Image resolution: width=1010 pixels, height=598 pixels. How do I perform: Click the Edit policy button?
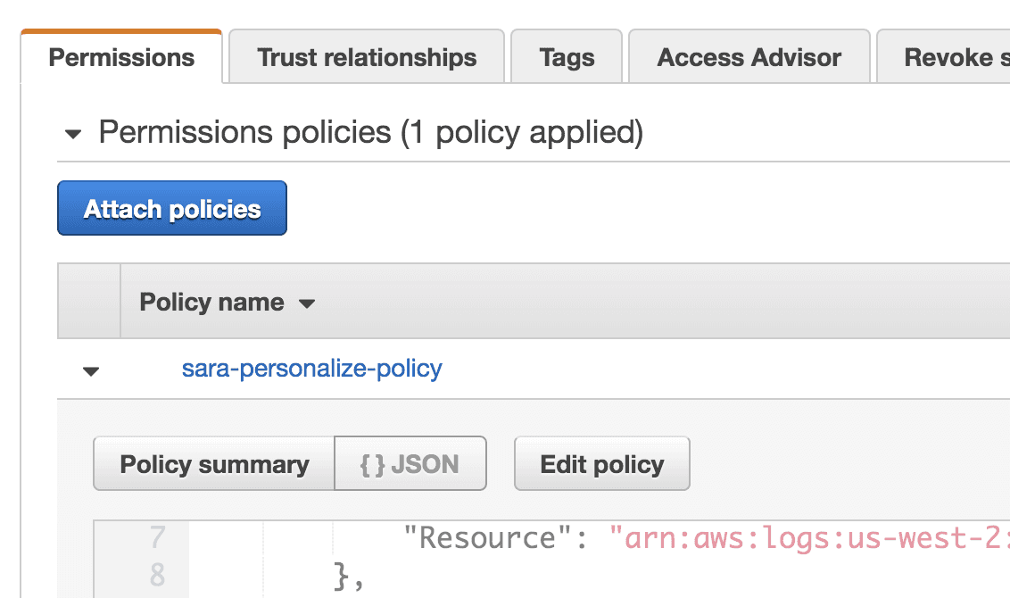tap(601, 463)
